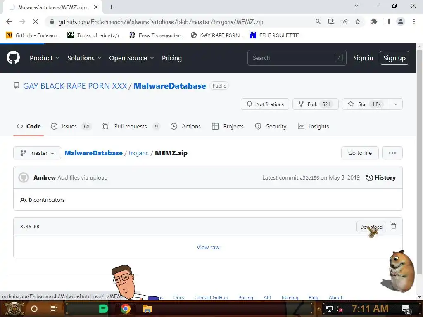Open commit a32e186
Screen dimensions: 423x317
309,178
